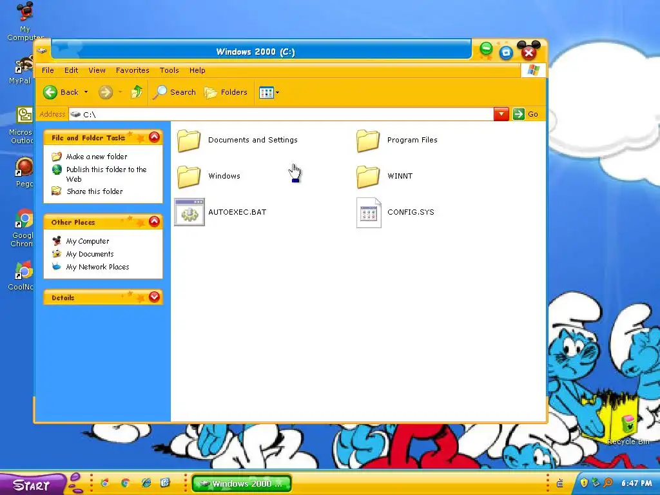
Task: Click the Go button
Action: tap(526, 114)
